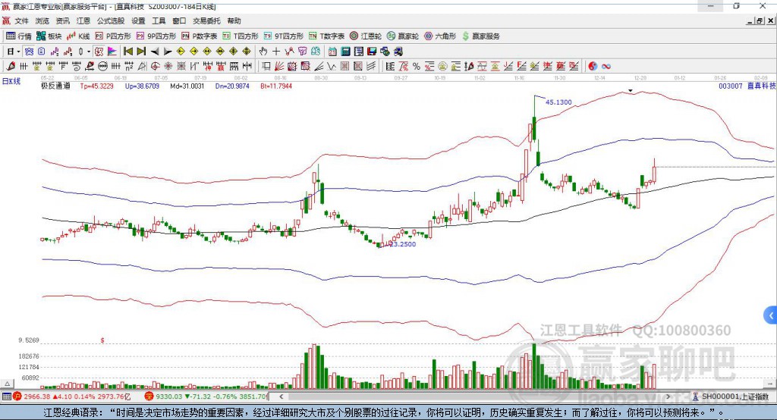Open the T四方形 tool
This screenshot has height=420, width=777.
[x=241, y=36]
